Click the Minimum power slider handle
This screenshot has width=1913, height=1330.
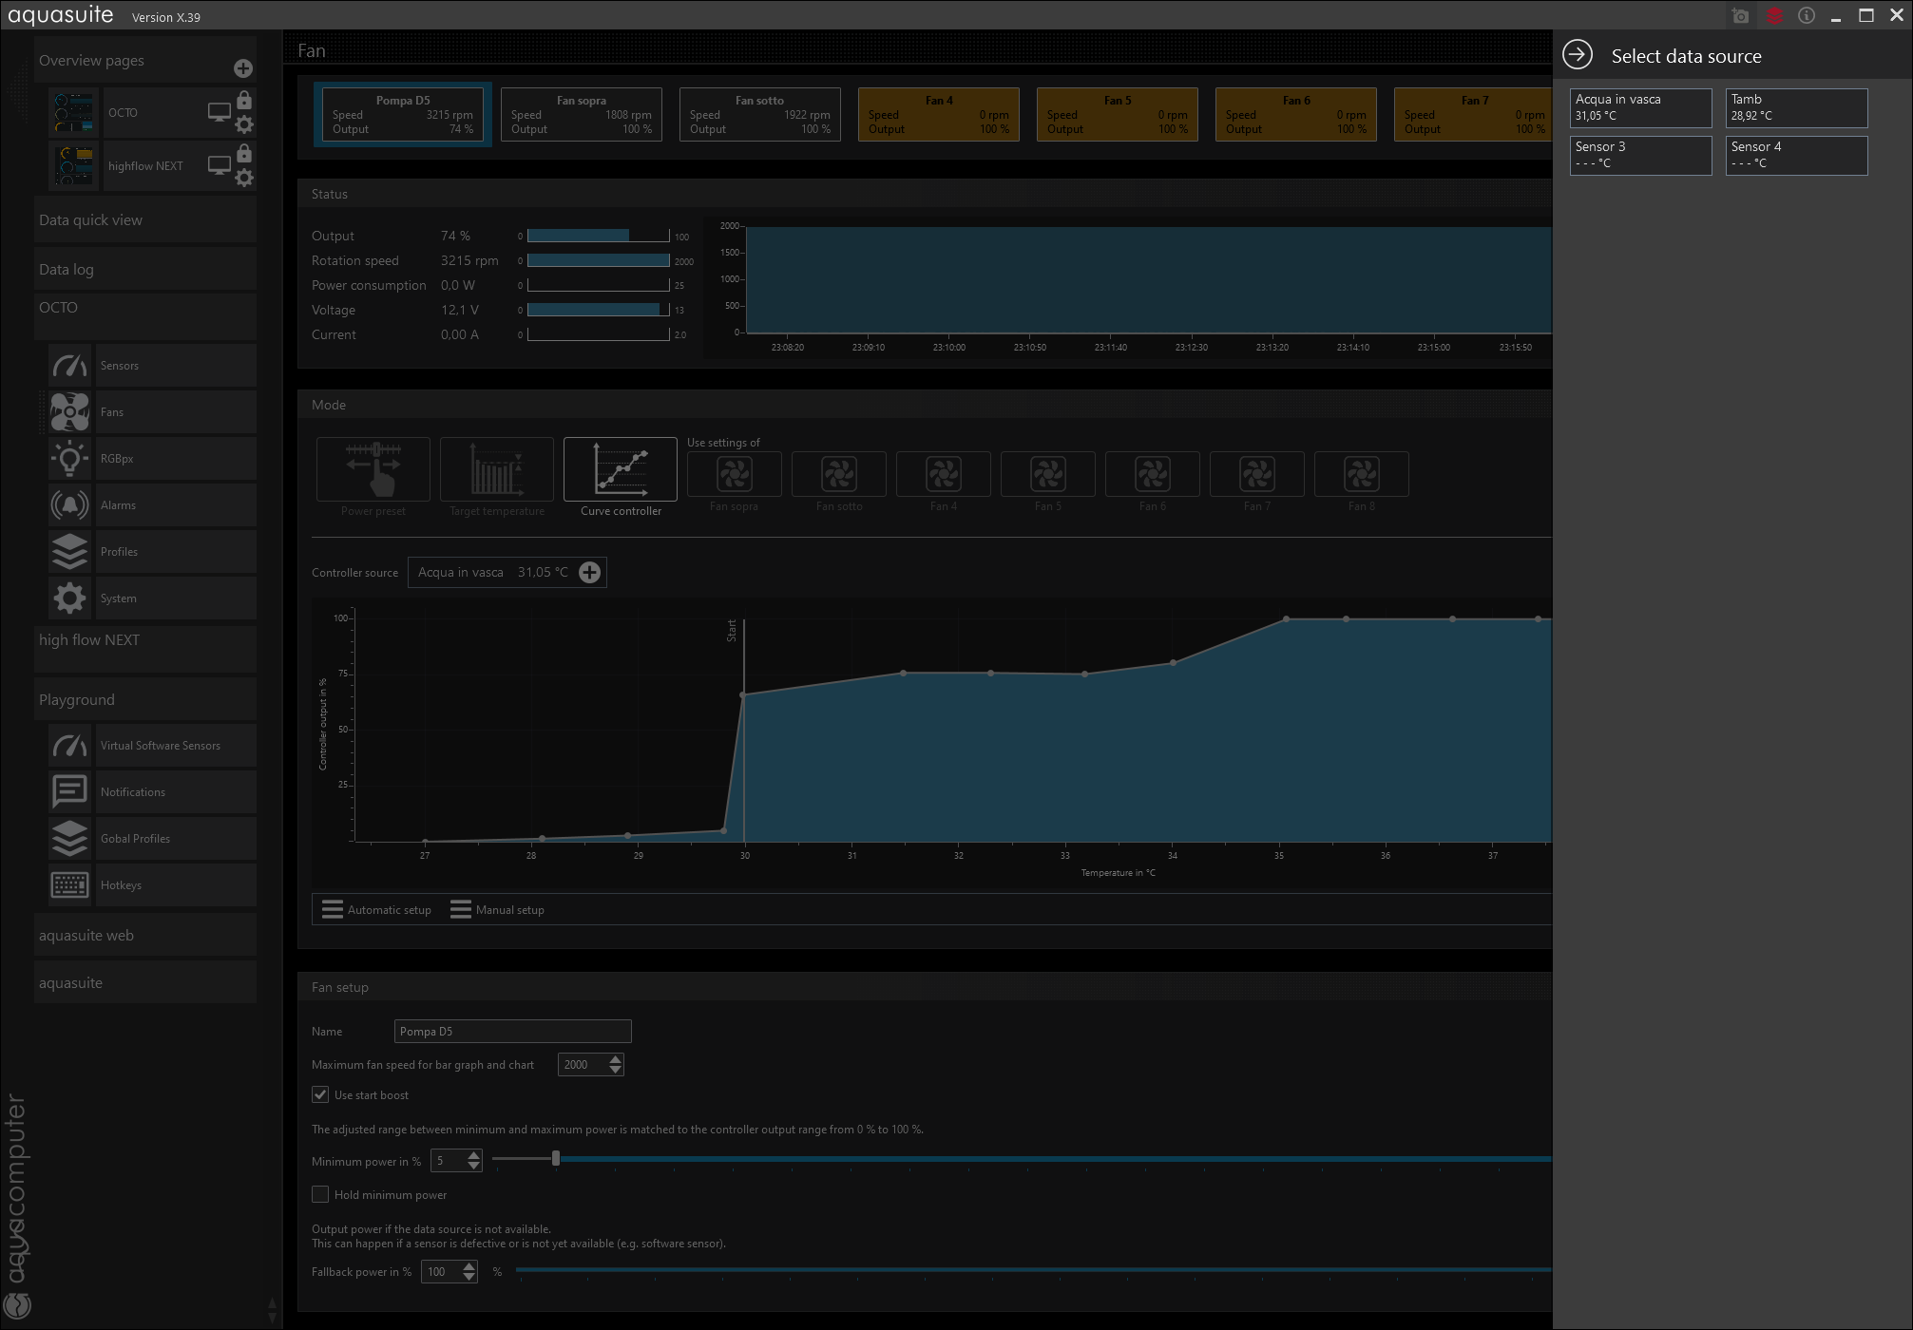(556, 1159)
